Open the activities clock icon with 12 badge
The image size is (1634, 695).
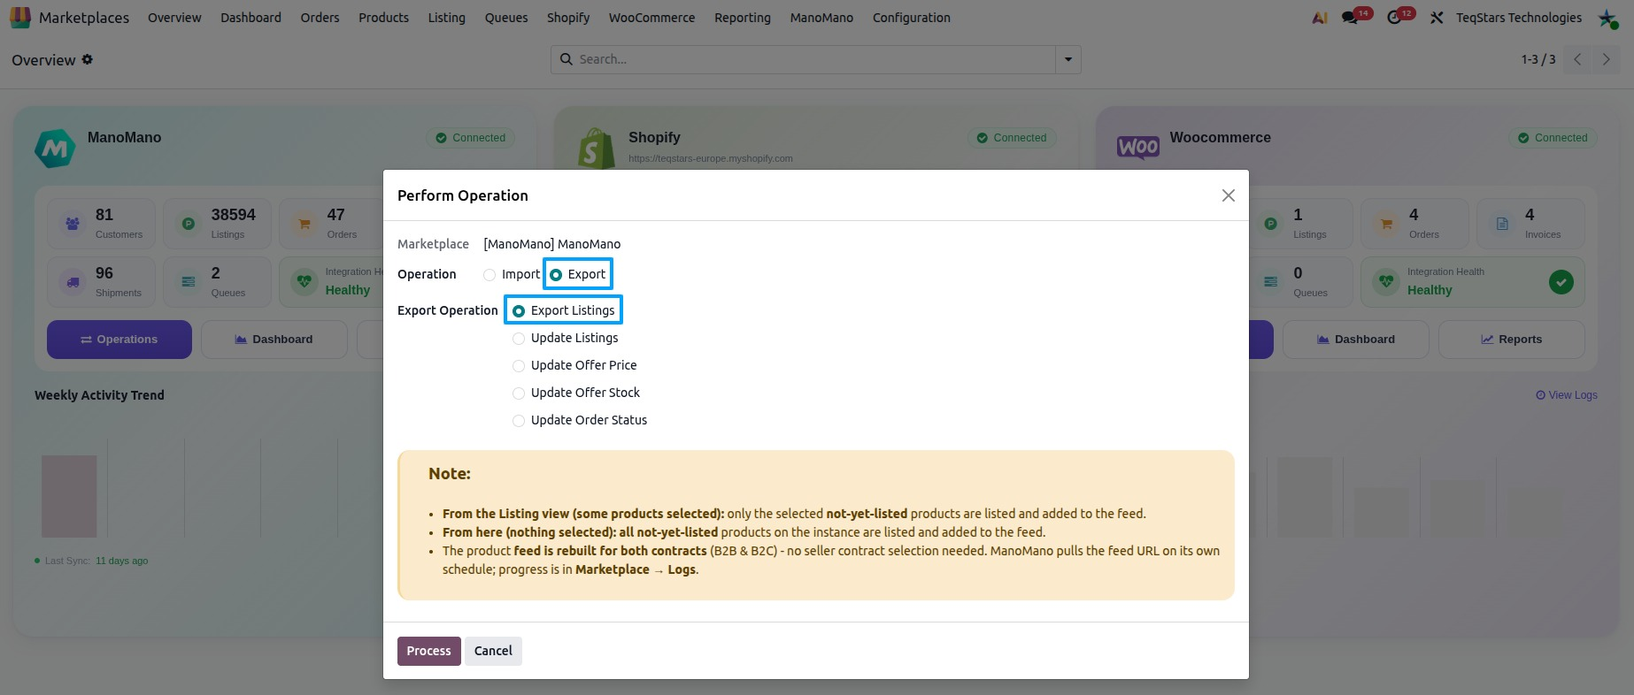(1394, 18)
